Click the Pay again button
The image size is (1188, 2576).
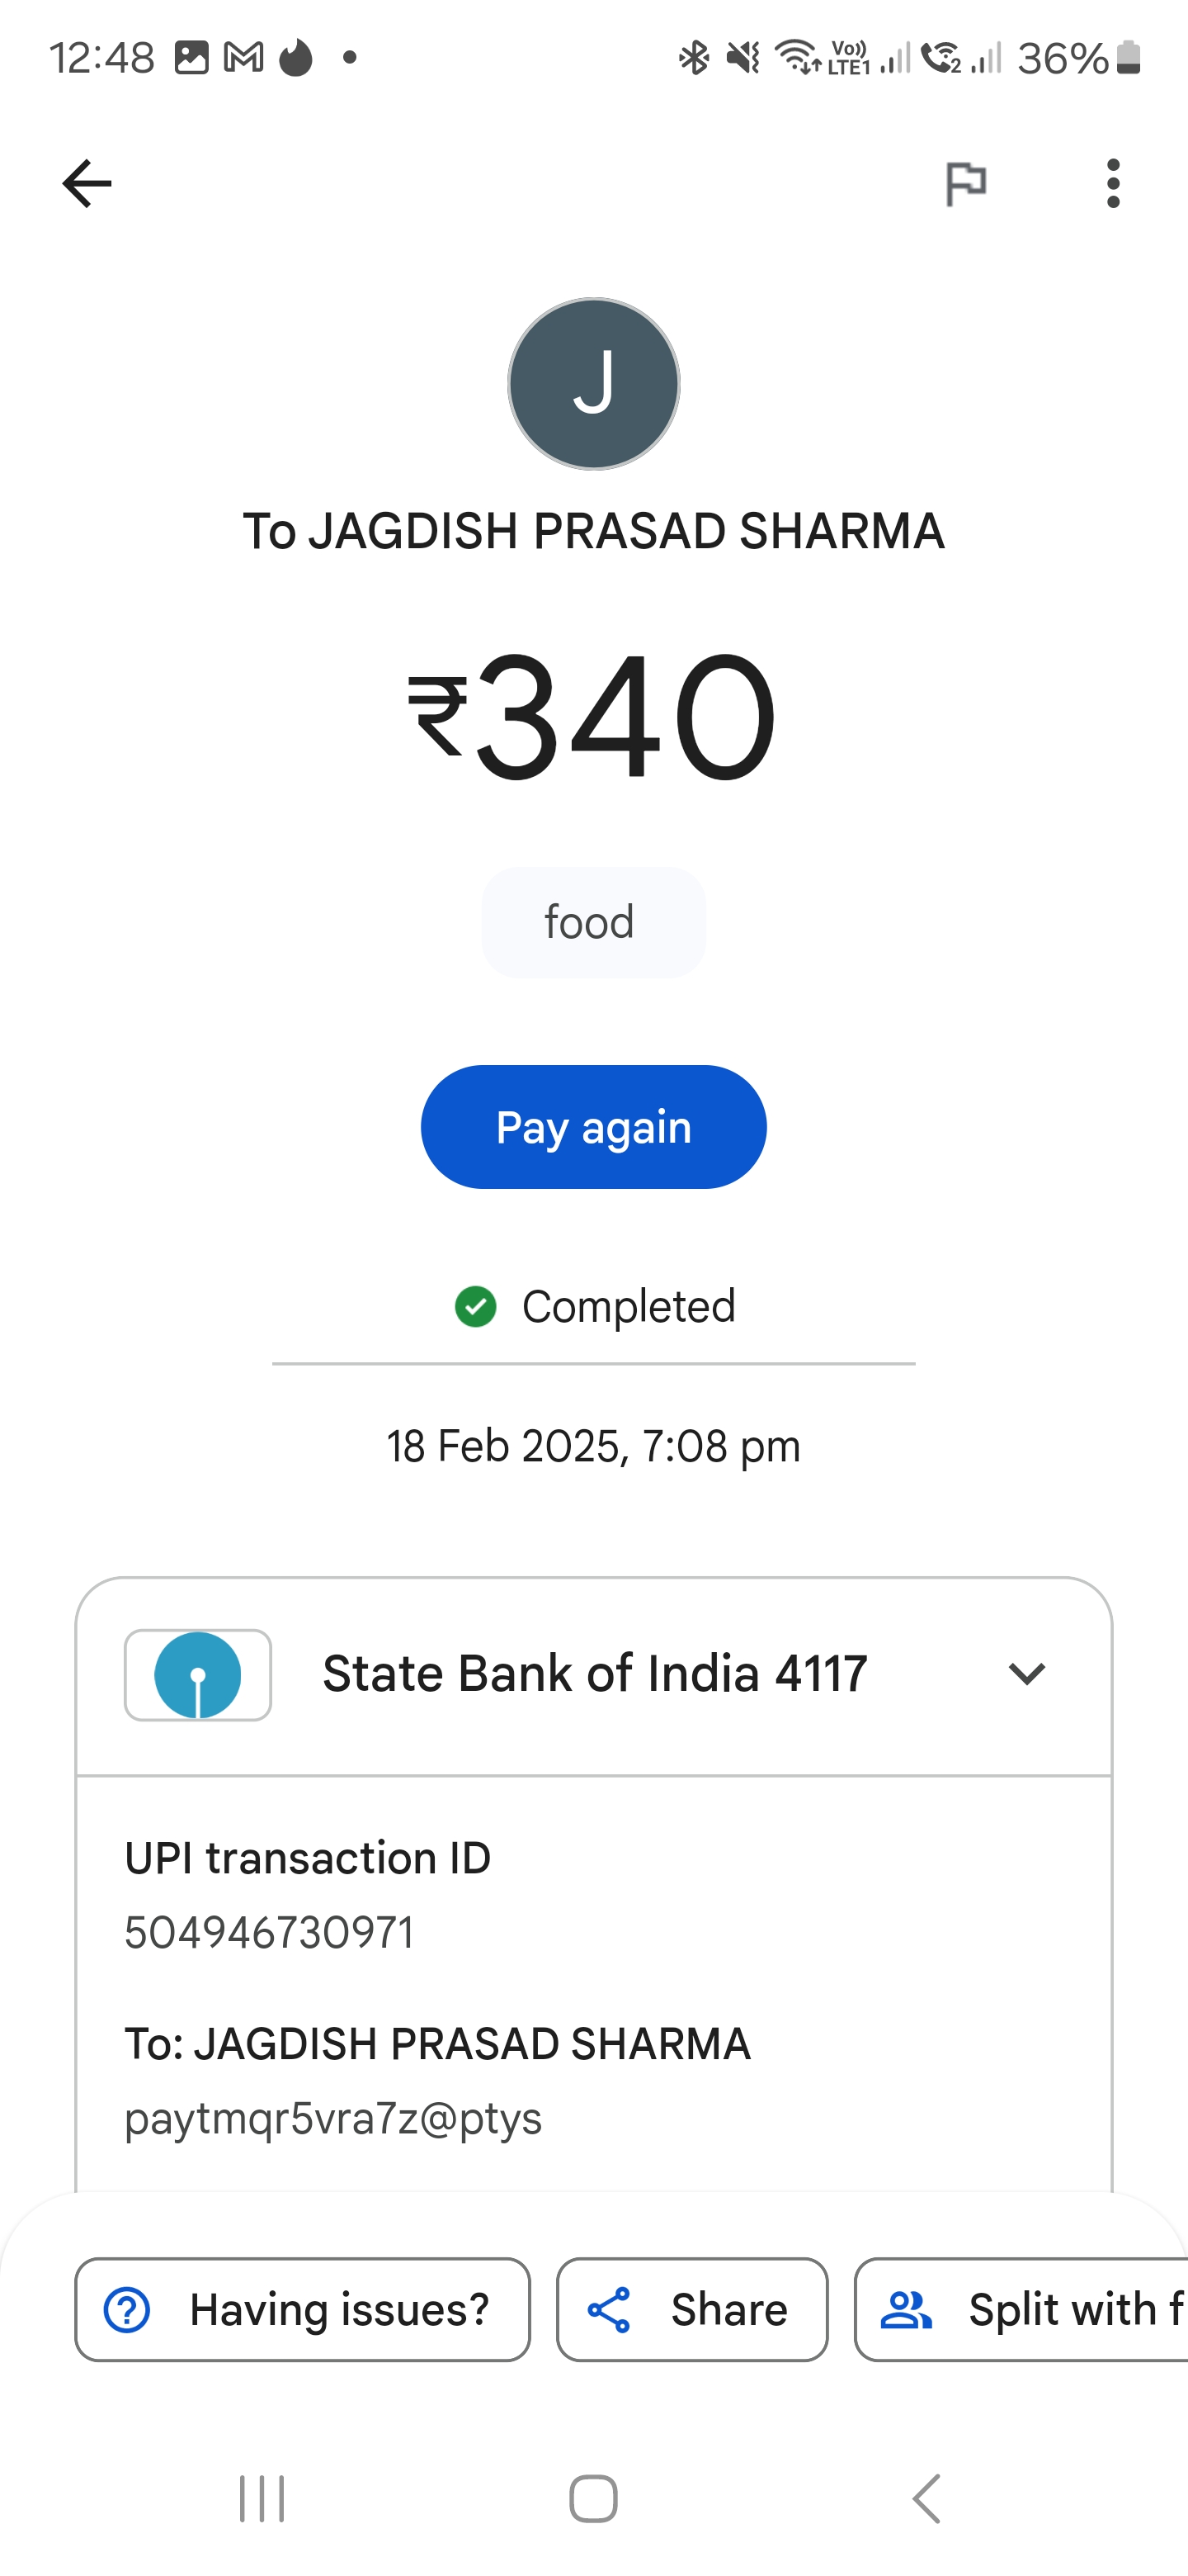(x=593, y=1127)
